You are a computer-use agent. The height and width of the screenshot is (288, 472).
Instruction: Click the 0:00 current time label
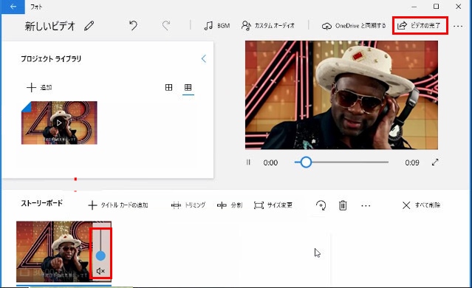point(270,162)
